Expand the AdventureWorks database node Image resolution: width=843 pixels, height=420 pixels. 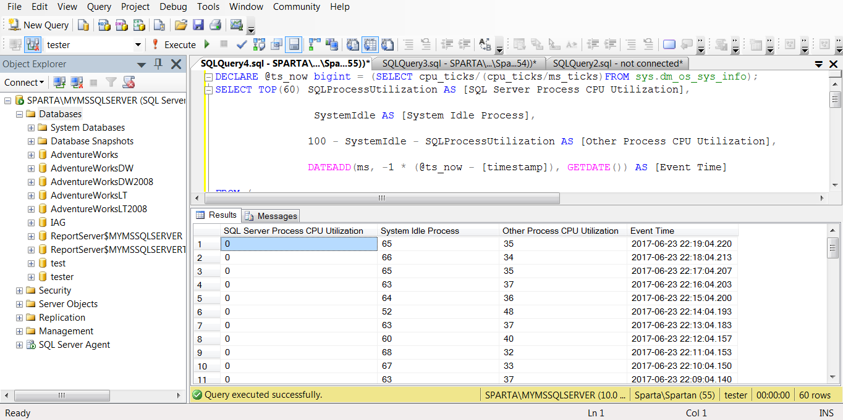point(31,155)
